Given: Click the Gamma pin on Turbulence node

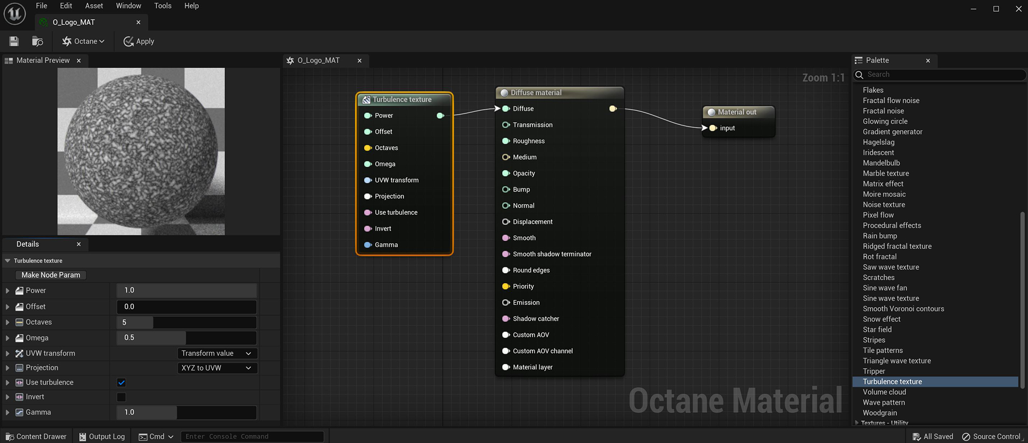Looking at the screenshot, I should [x=368, y=245].
